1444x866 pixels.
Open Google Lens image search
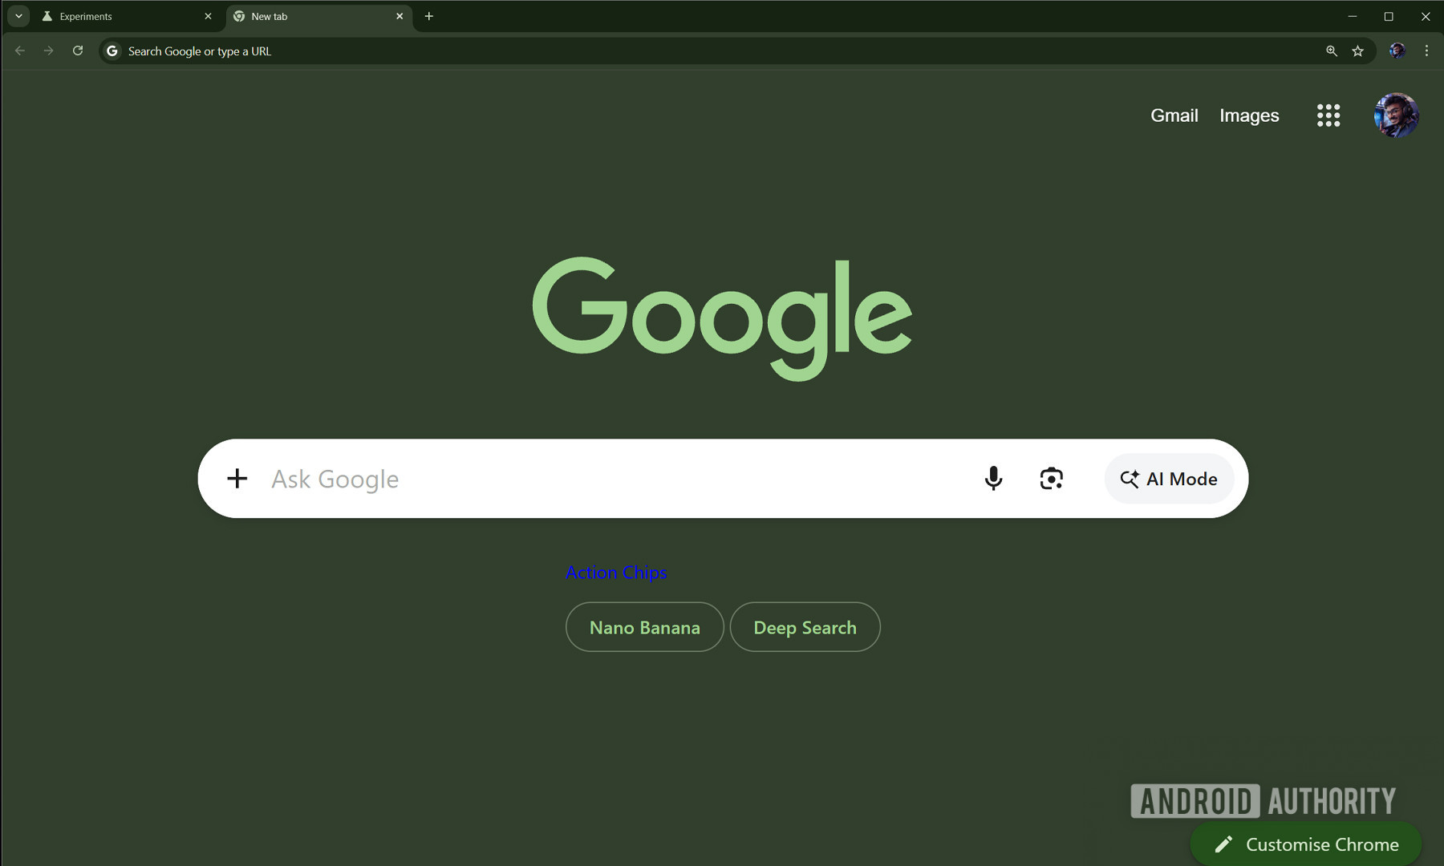(1051, 479)
